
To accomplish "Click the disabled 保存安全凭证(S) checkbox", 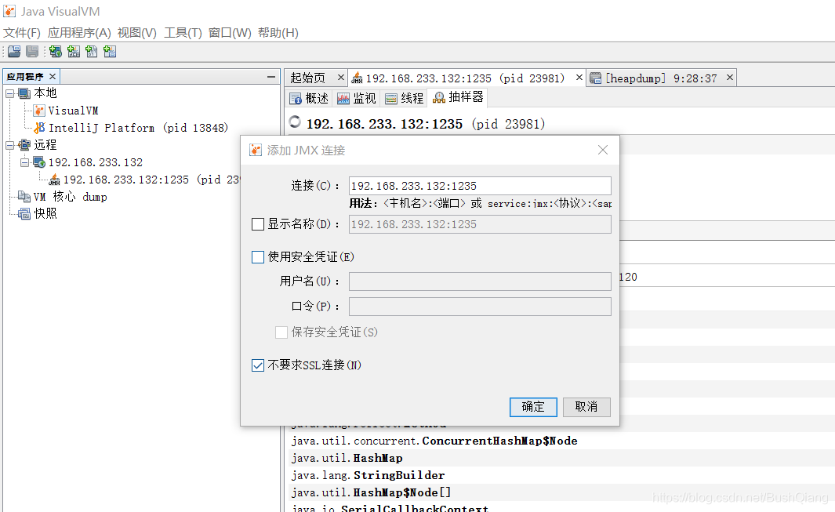I will 281,332.
